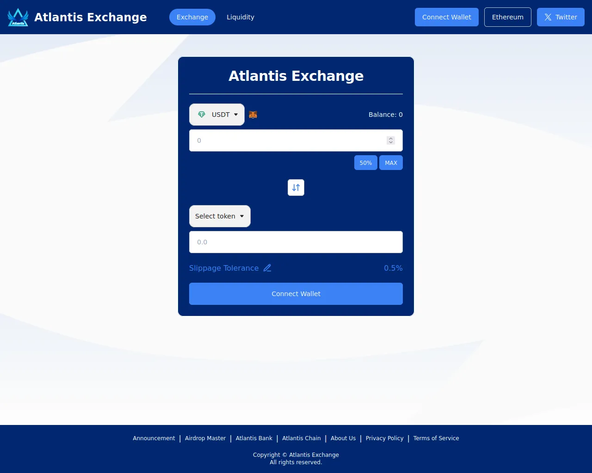Click the Atlantis Exchange header title
592x473 pixels.
click(x=91, y=17)
